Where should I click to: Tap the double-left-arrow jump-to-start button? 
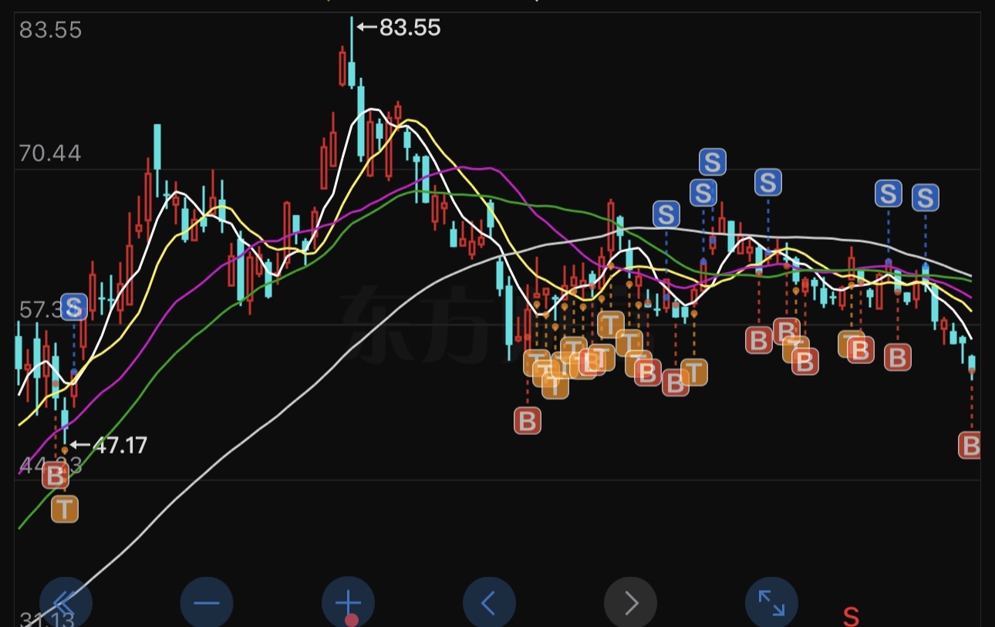pyautogui.click(x=66, y=602)
